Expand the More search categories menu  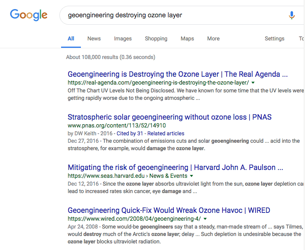213,38
